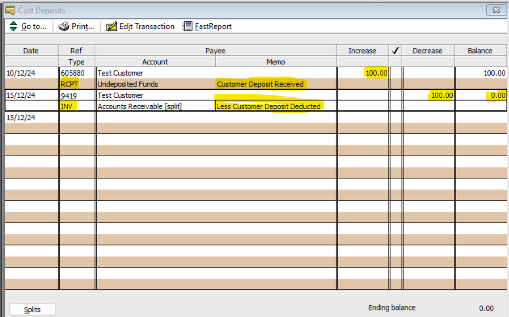Click the FastReport document icon

click(187, 26)
